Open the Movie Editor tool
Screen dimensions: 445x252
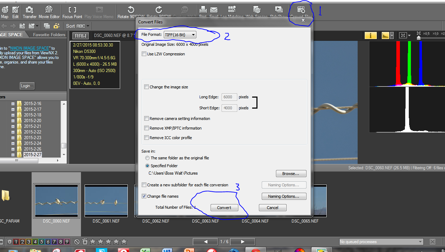click(x=49, y=12)
